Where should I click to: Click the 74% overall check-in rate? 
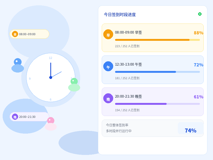pos(191,130)
